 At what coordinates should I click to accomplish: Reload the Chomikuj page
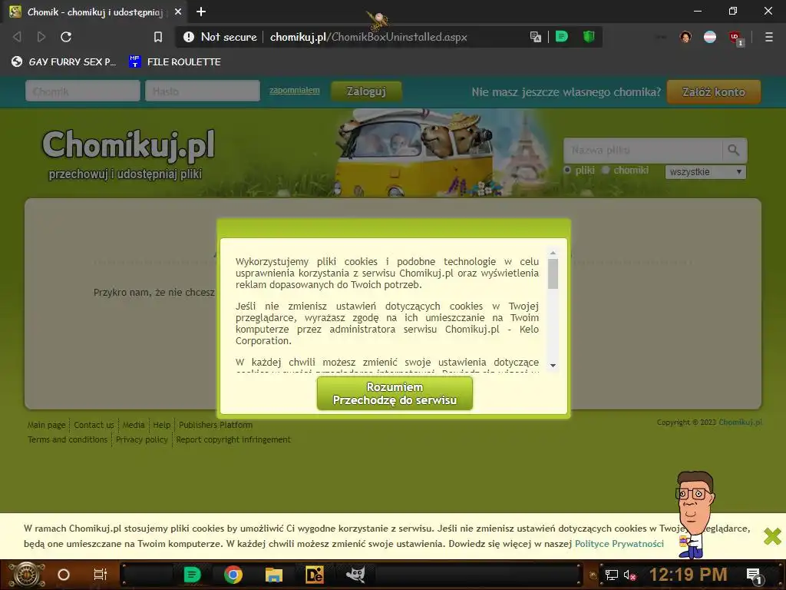point(66,37)
